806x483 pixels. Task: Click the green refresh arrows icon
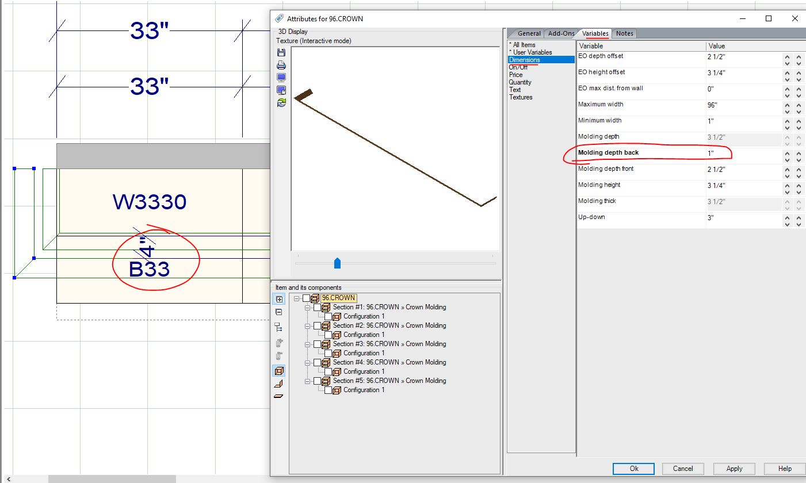pyautogui.click(x=281, y=102)
